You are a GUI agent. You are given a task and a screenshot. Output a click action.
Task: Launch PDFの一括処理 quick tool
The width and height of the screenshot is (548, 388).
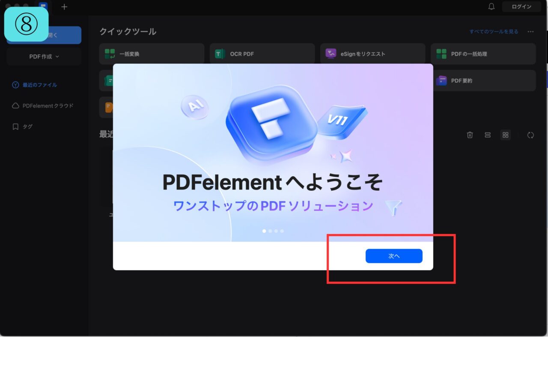(483, 54)
